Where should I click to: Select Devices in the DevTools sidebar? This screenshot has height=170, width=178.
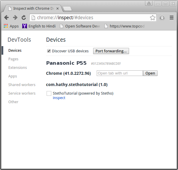pyautogui.click(x=15, y=51)
